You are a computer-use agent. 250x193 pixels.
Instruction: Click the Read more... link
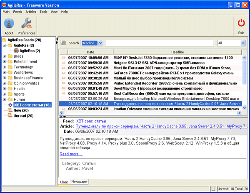71,154
